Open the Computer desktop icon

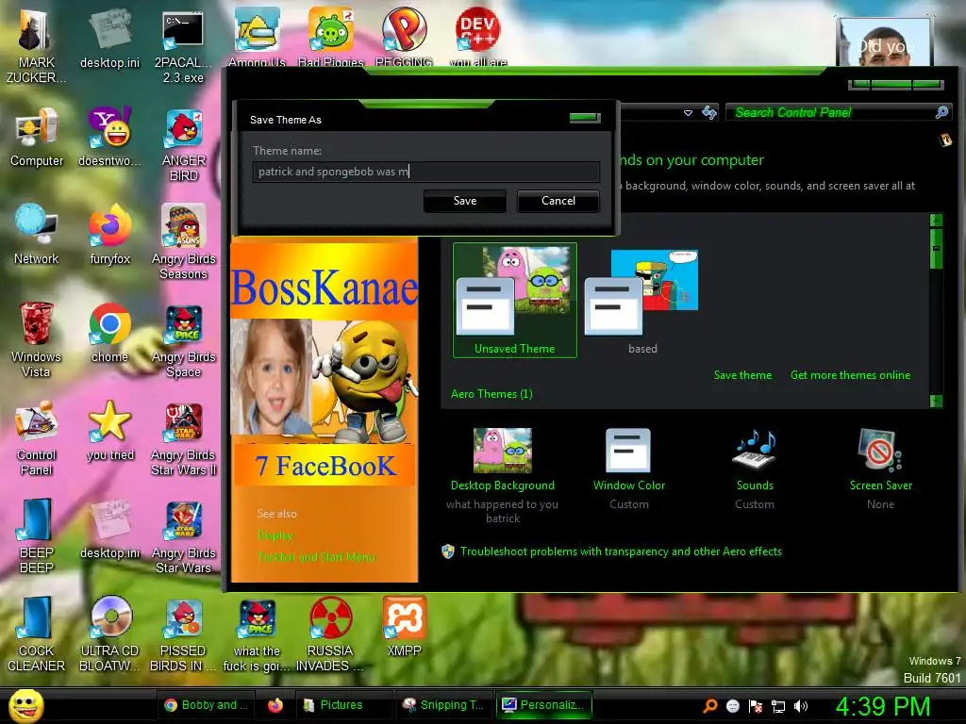[x=37, y=137]
